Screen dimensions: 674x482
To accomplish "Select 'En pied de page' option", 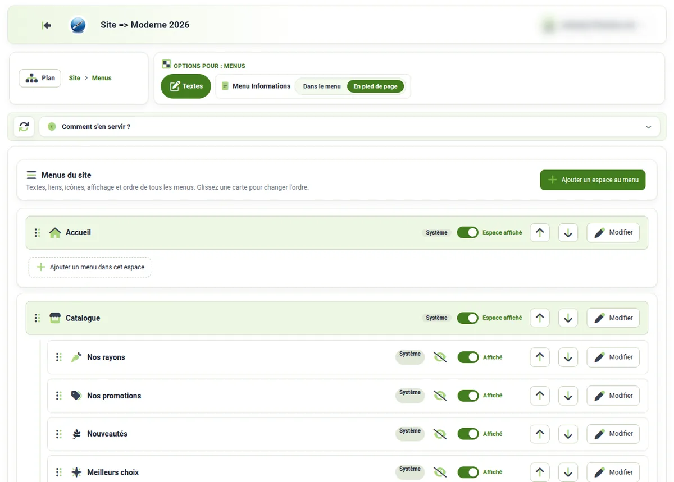I will (x=375, y=86).
